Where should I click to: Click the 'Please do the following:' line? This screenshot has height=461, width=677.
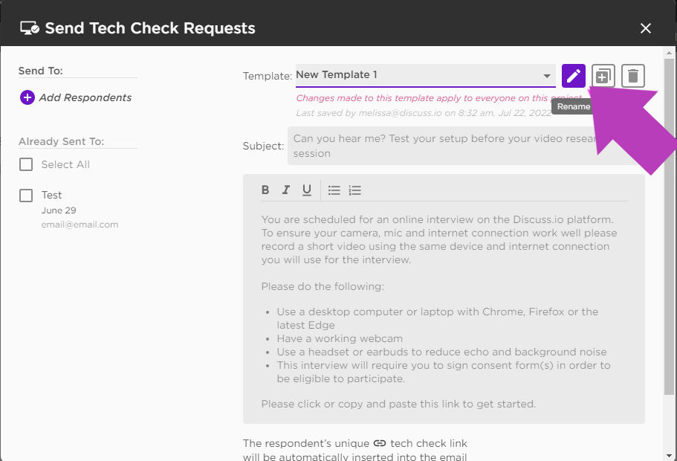323,286
